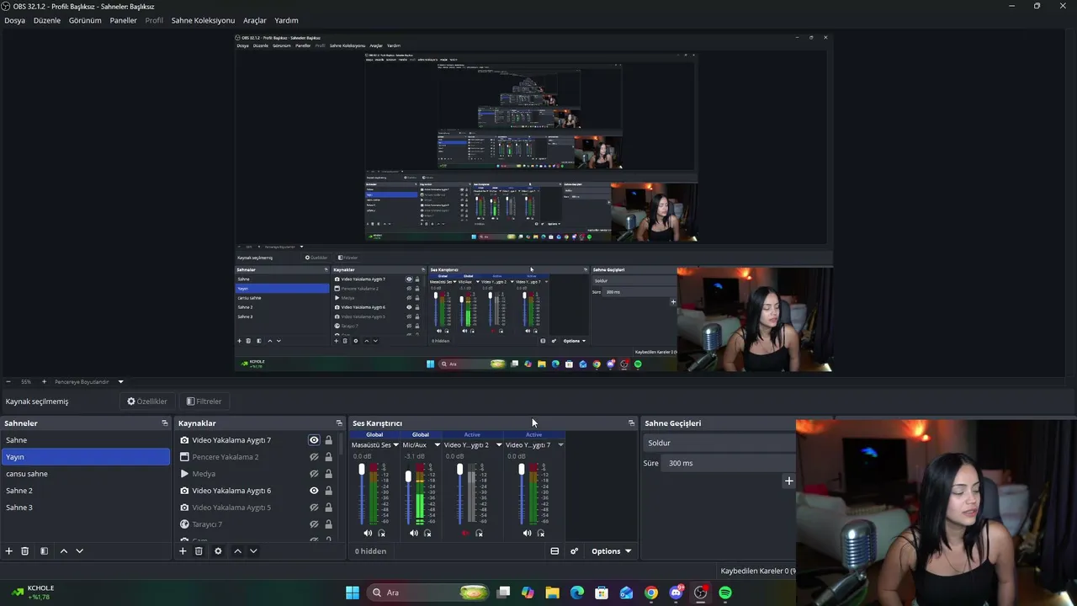Show Pencere Yakalama 2 source

(314, 457)
